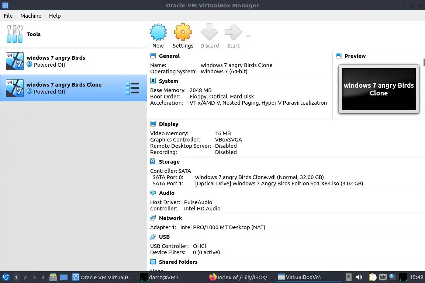Click the VM preview thumbnail

pyautogui.click(x=379, y=89)
